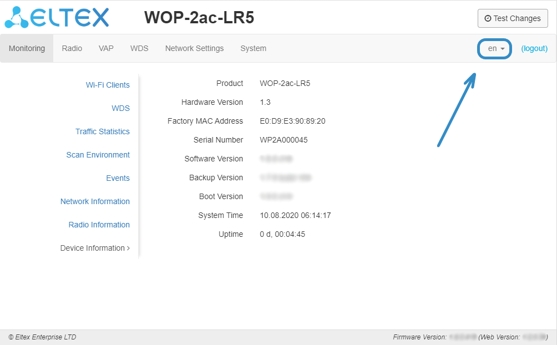The height and width of the screenshot is (345, 557).
Task: Click the logout link
Action: [x=534, y=49]
